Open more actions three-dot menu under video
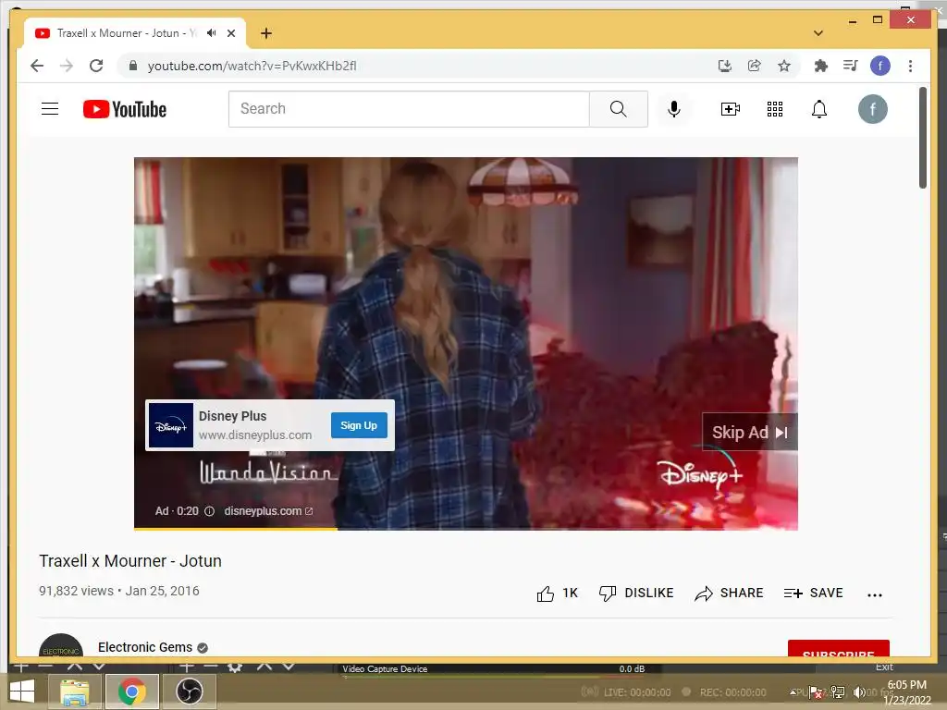Image resolution: width=947 pixels, height=710 pixels. [x=875, y=594]
